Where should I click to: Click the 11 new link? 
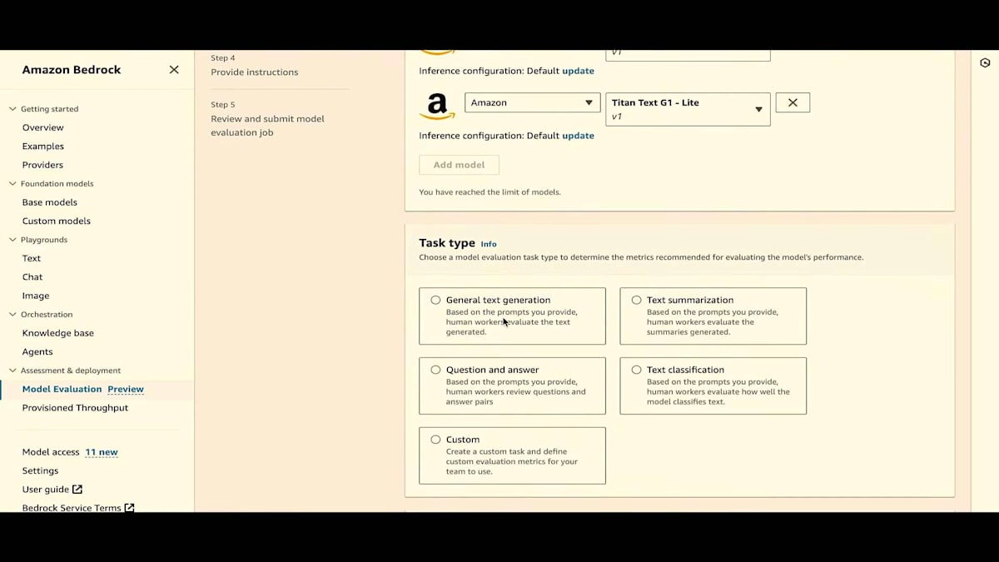pyautogui.click(x=102, y=452)
